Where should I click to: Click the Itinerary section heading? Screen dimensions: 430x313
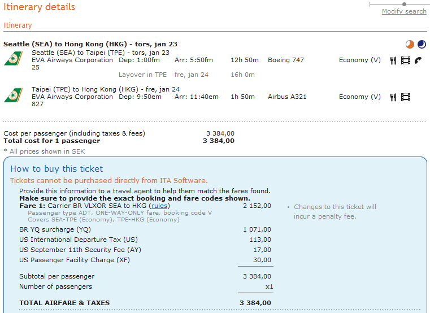18,25
